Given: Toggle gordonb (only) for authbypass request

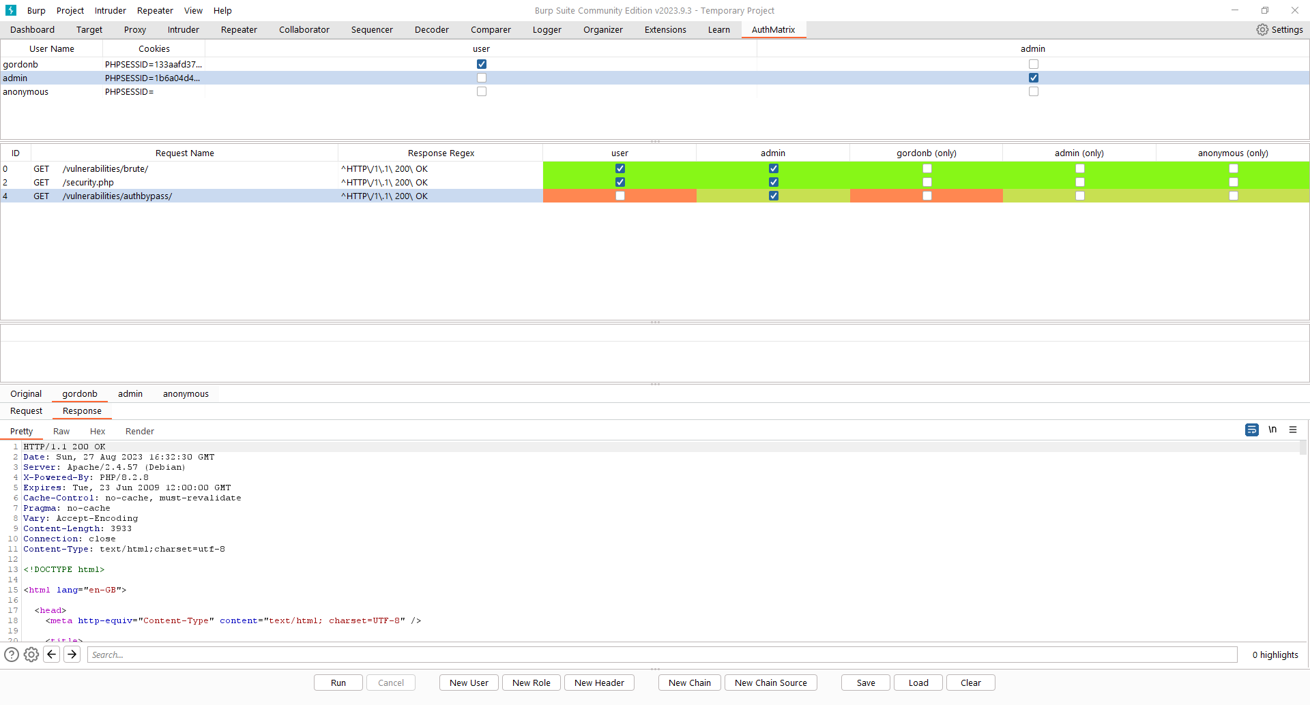Looking at the screenshot, I should pos(927,196).
